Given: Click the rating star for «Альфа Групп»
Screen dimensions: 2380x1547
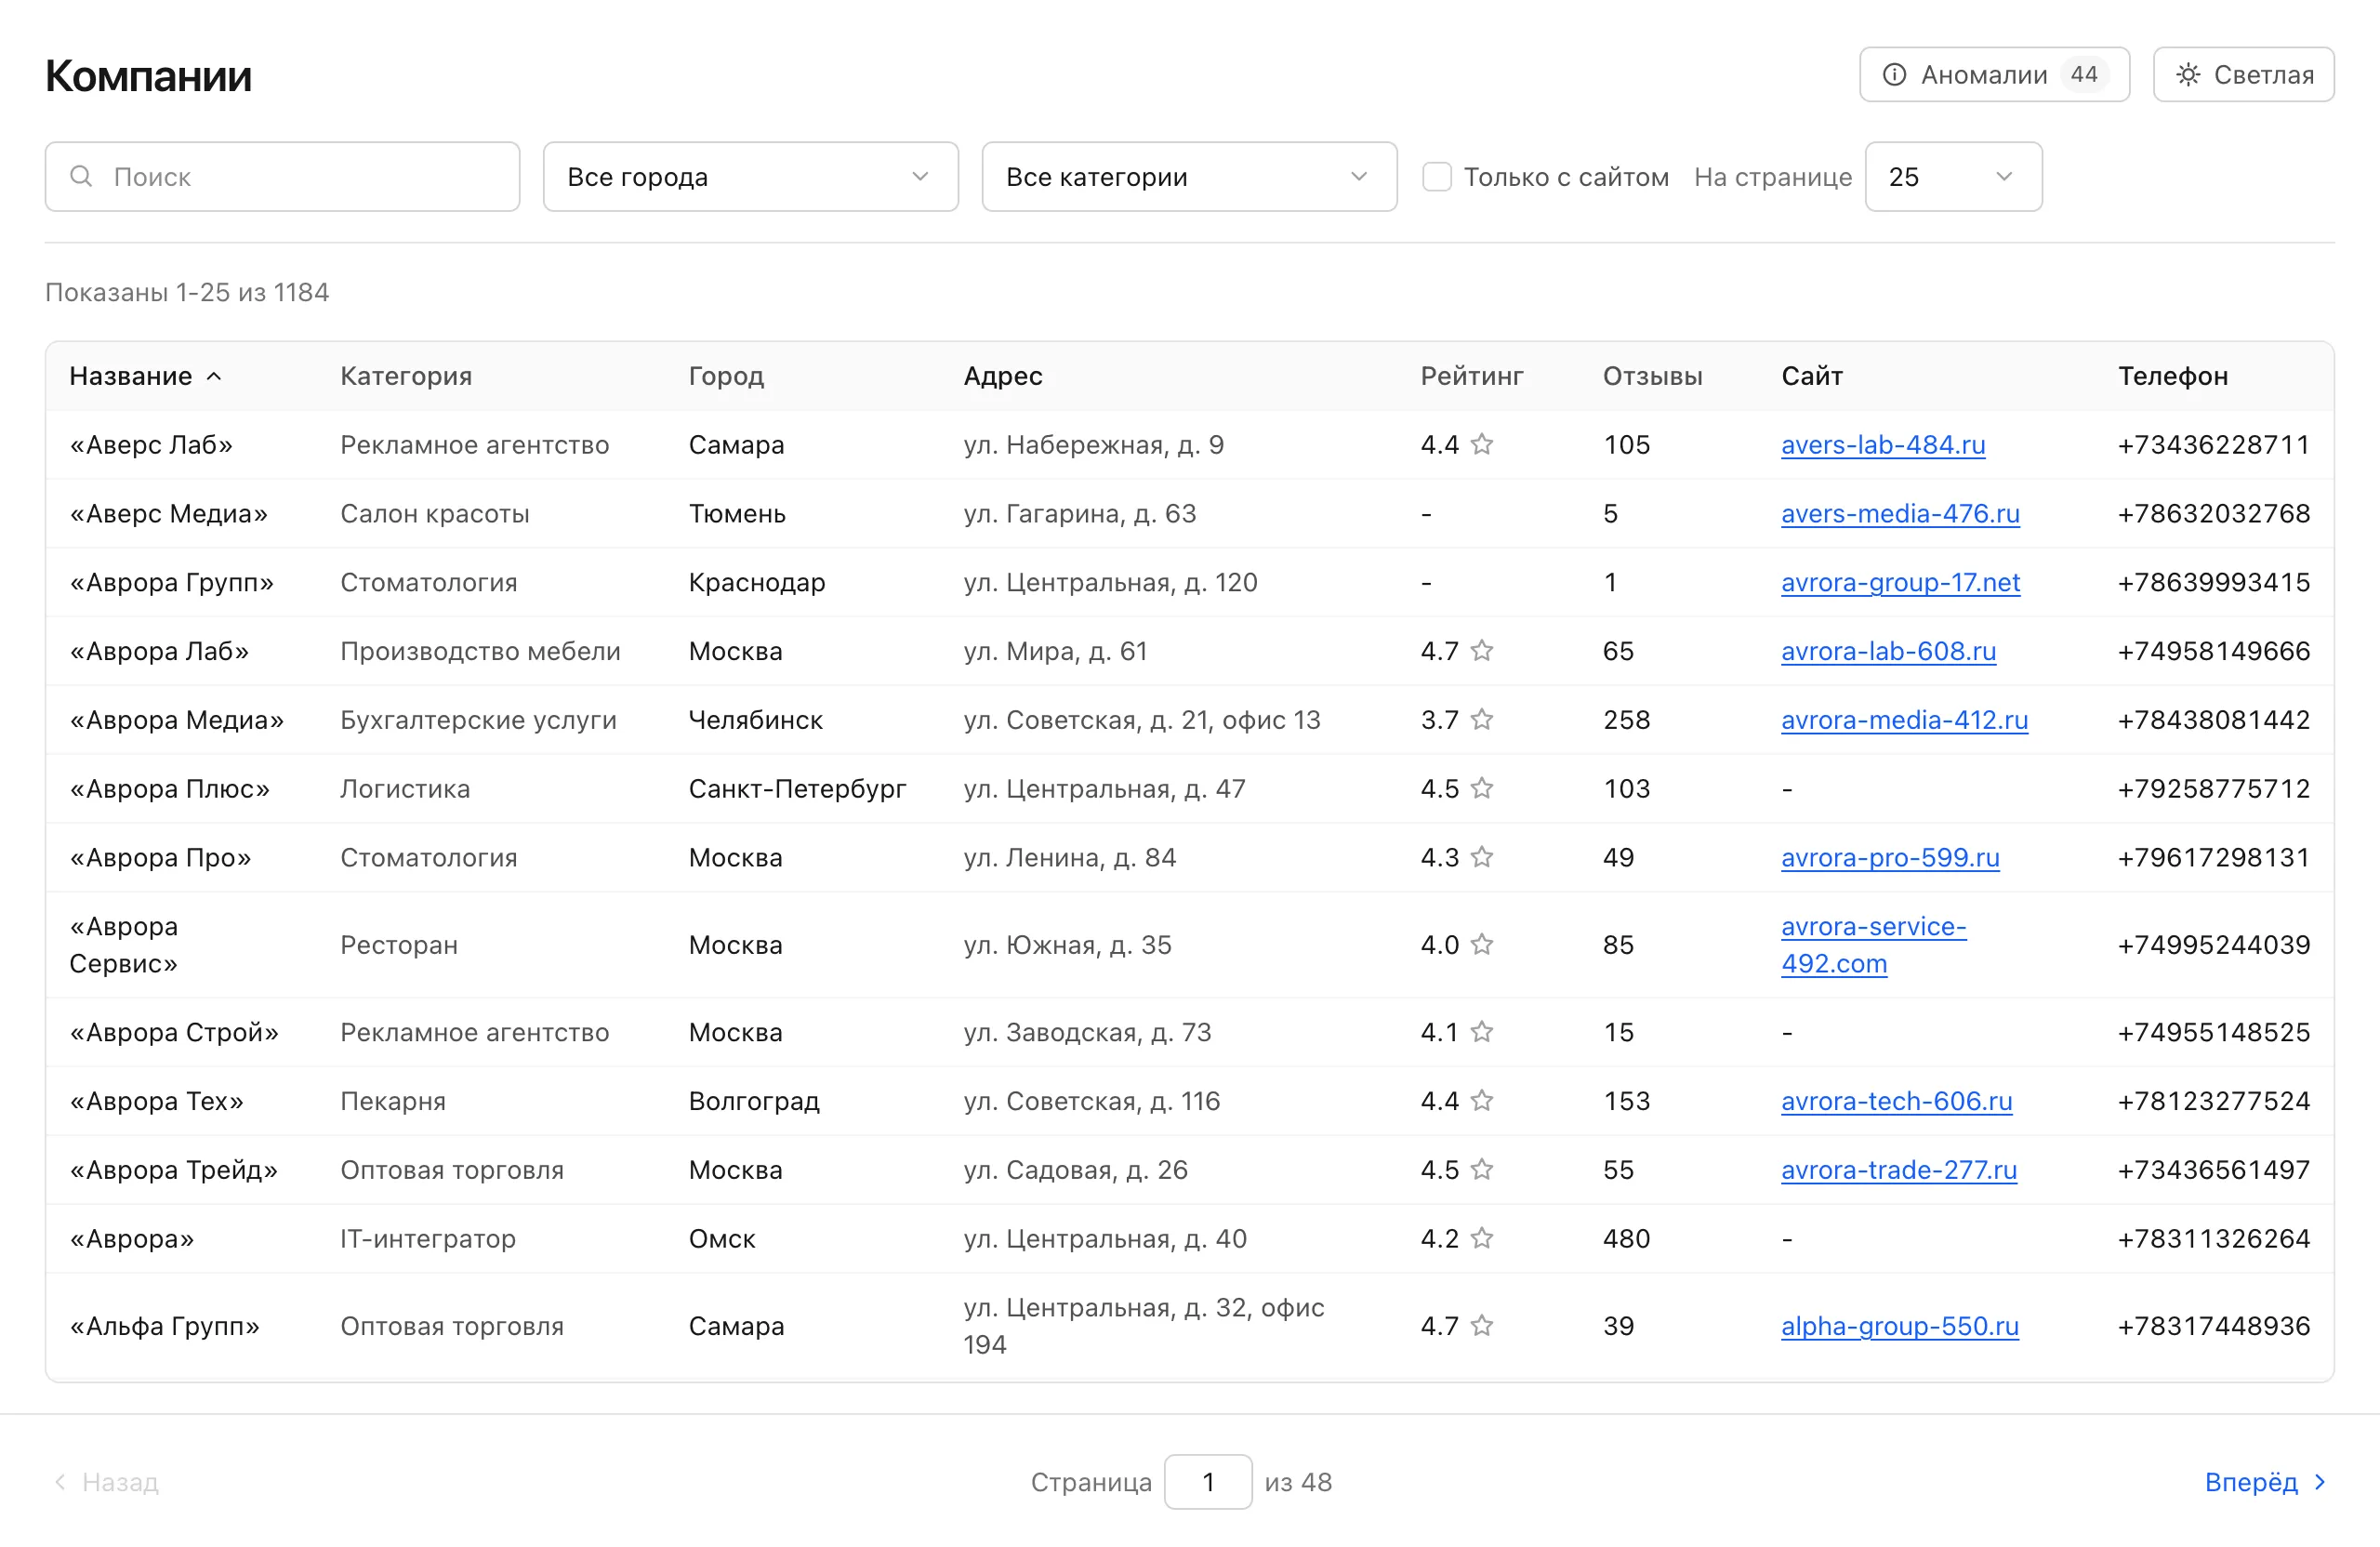Looking at the screenshot, I should 1482,1326.
